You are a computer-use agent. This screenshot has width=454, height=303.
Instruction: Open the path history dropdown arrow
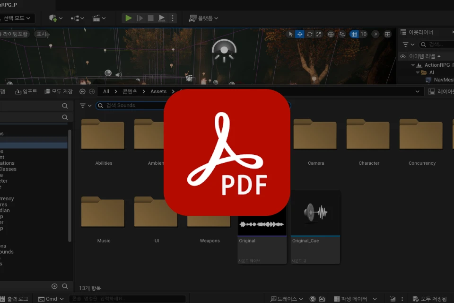tap(417, 92)
